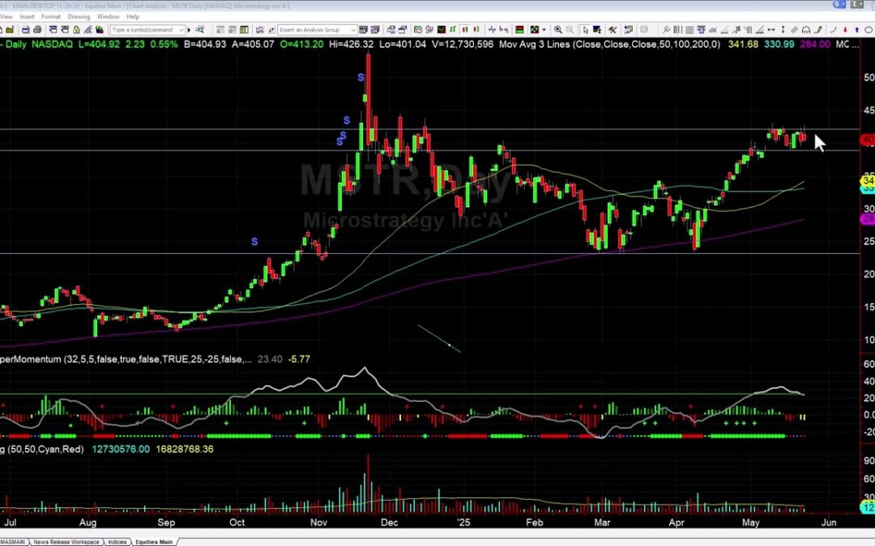
Task: Select the Equities Main workspace tab
Action: [x=153, y=541]
